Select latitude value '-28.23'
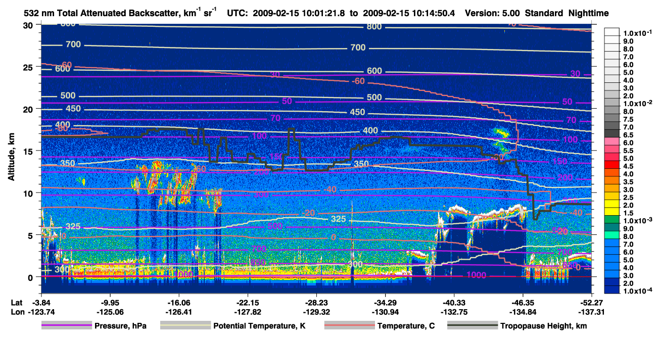The image size is (657, 337). [316, 303]
